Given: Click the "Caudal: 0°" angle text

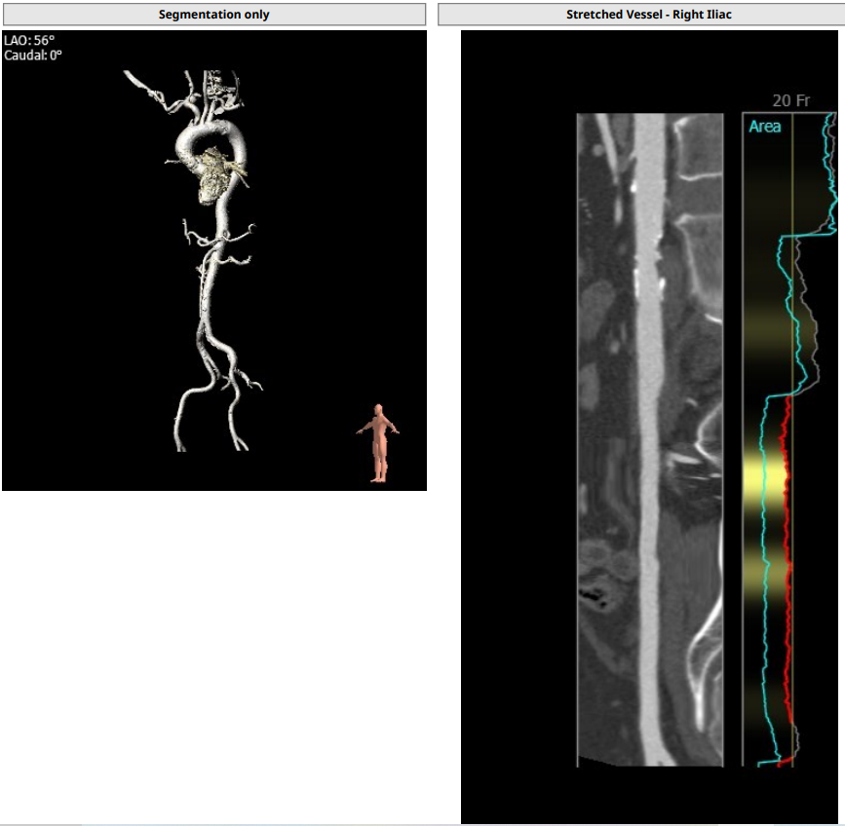Looking at the screenshot, I should coord(33,55).
